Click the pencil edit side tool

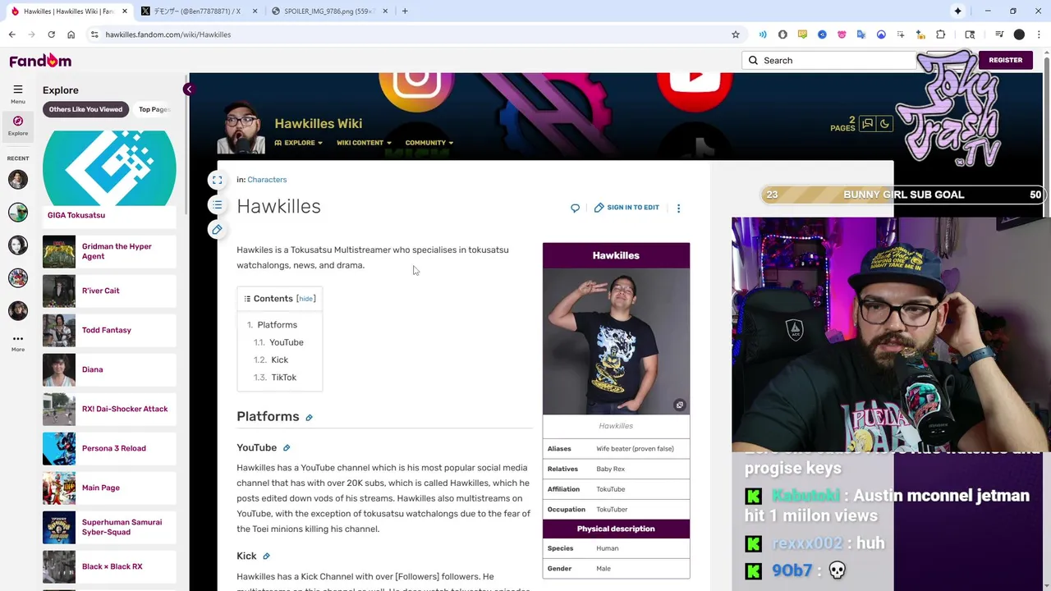point(217,229)
